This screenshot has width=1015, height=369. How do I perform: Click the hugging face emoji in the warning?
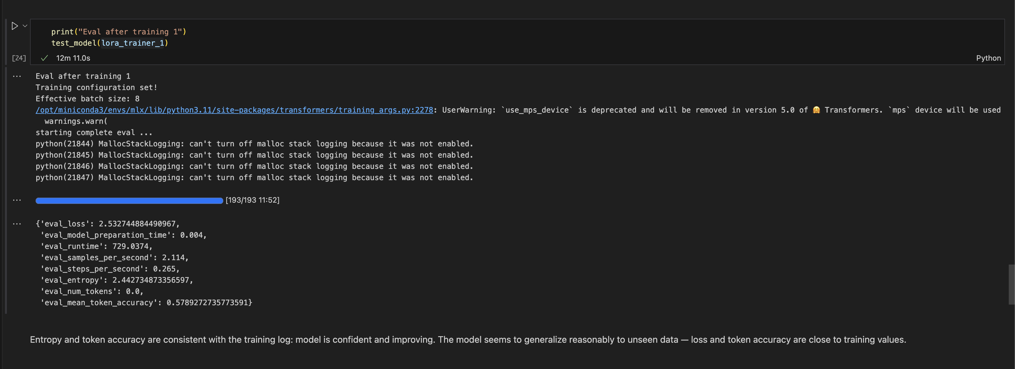[816, 110]
